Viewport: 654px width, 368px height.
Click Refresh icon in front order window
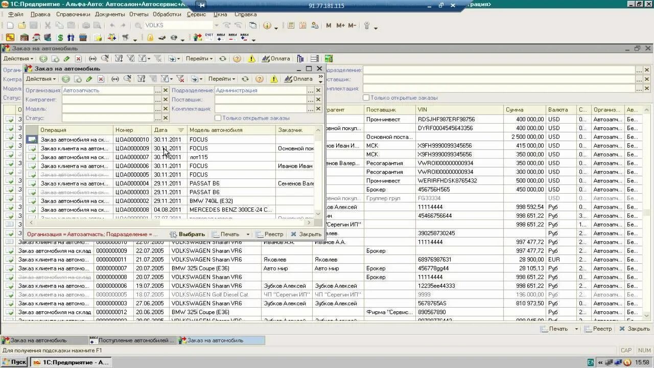coord(245,79)
